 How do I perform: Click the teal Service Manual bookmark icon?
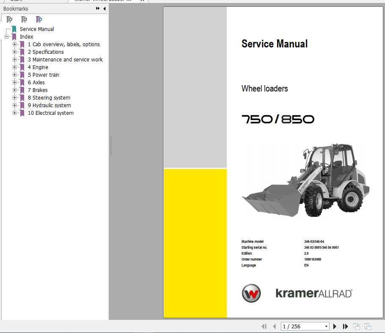[x=14, y=29]
